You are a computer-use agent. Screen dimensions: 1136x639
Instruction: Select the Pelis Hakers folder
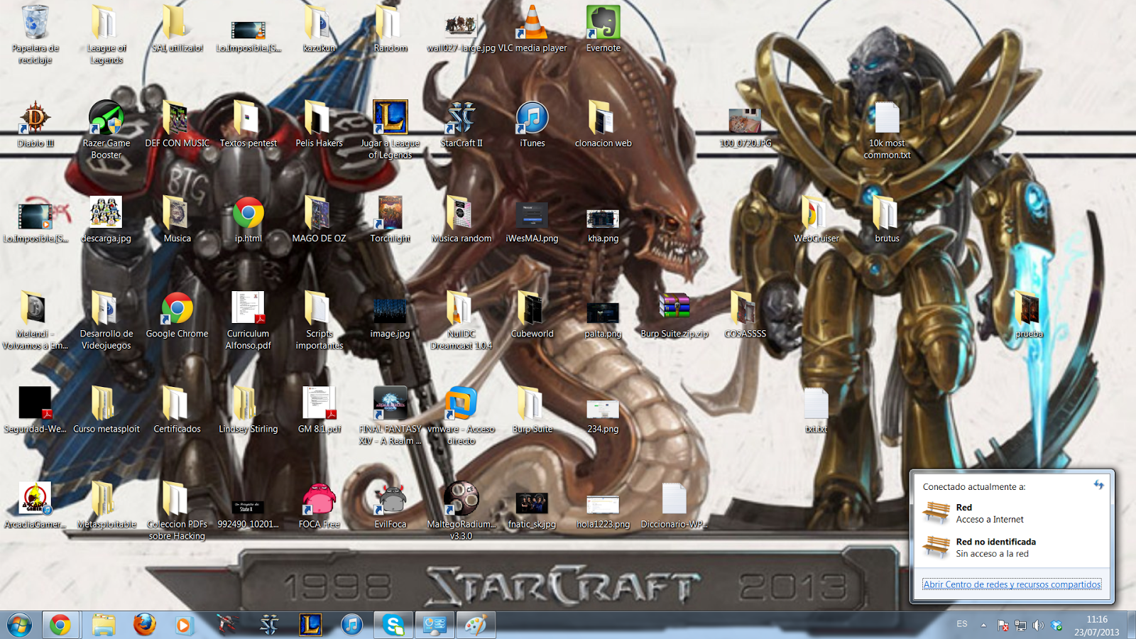point(319,124)
